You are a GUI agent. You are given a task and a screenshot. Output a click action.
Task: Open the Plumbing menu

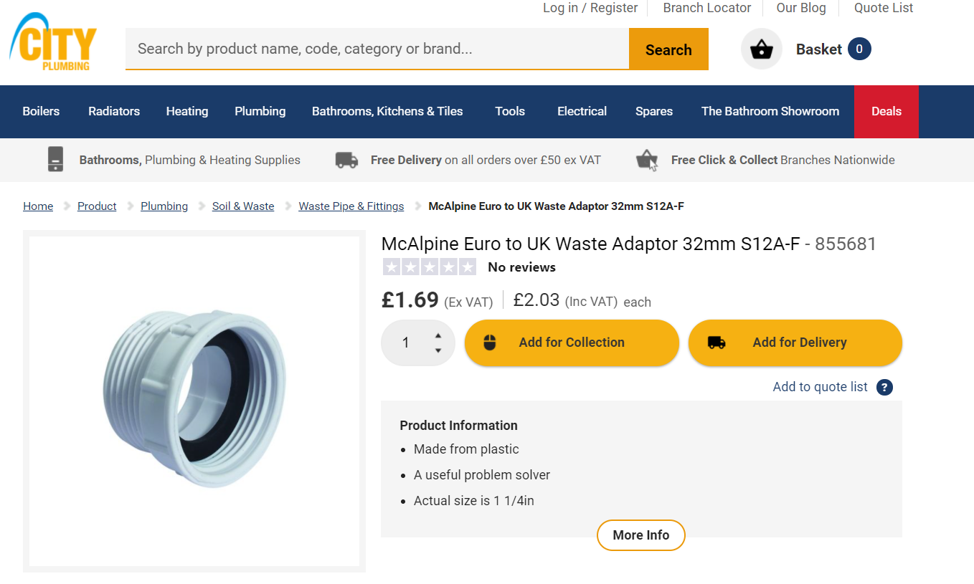point(260,111)
